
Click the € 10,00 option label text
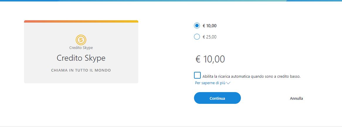tap(210, 26)
